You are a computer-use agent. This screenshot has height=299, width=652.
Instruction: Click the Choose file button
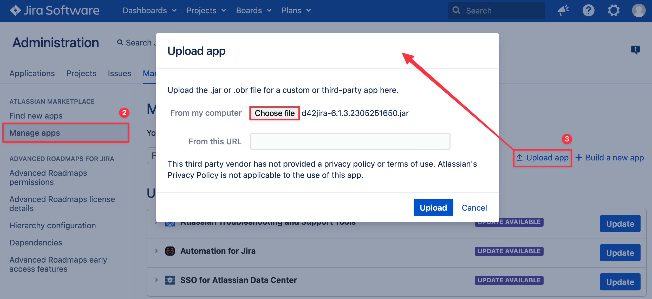(x=274, y=113)
